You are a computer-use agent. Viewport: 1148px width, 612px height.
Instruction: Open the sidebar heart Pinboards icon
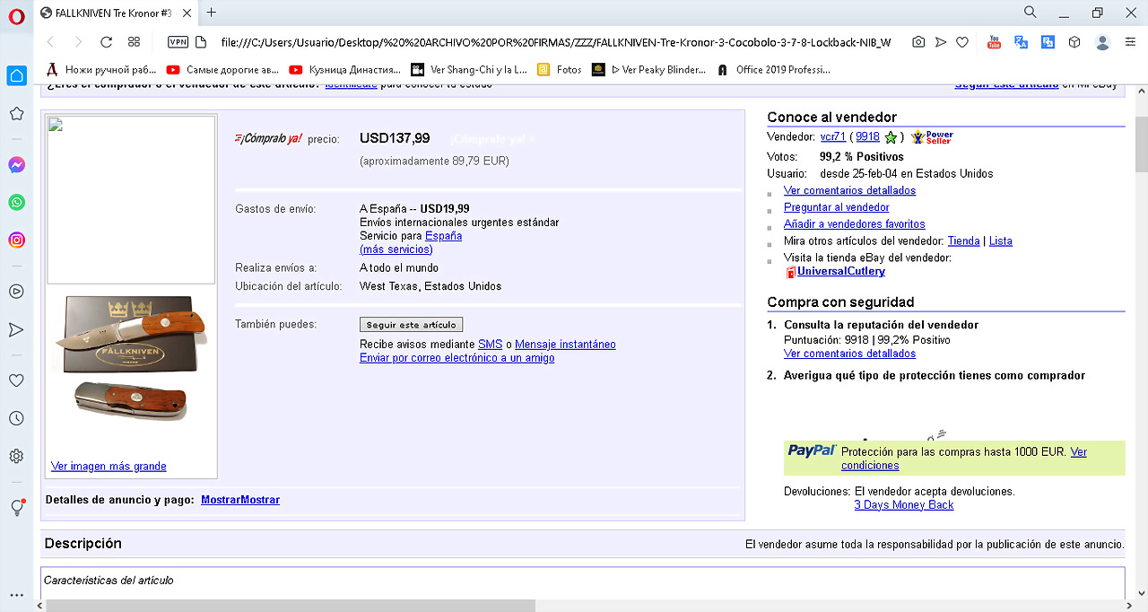pos(16,380)
